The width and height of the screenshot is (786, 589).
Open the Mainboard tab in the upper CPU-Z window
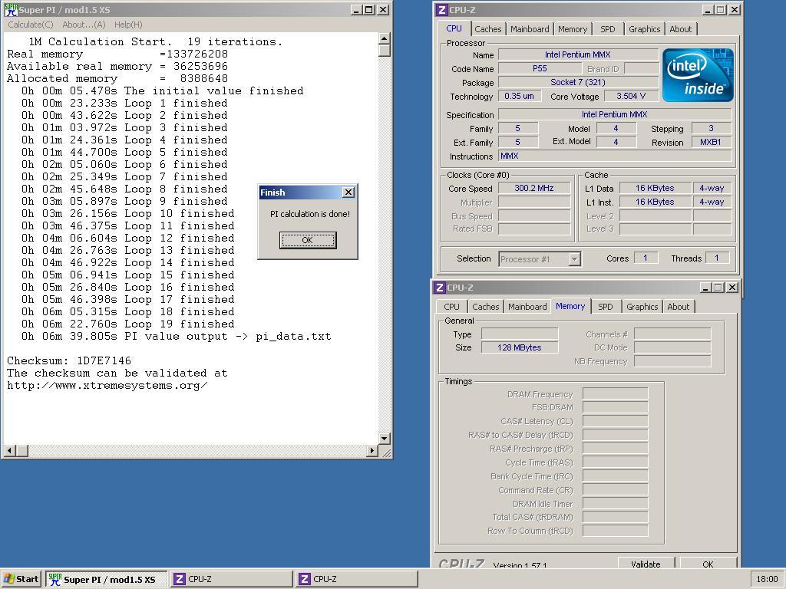(530, 29)
